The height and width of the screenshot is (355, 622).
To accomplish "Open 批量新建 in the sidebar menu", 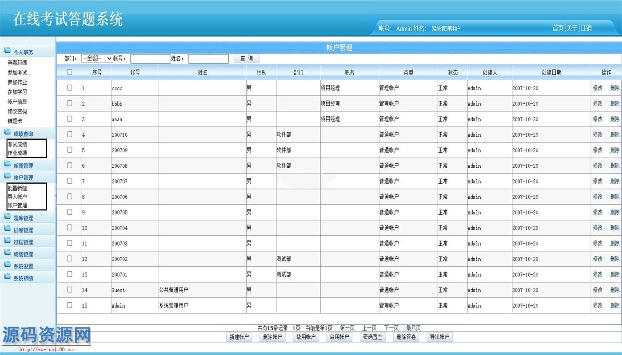I will (x=17, y=188).
